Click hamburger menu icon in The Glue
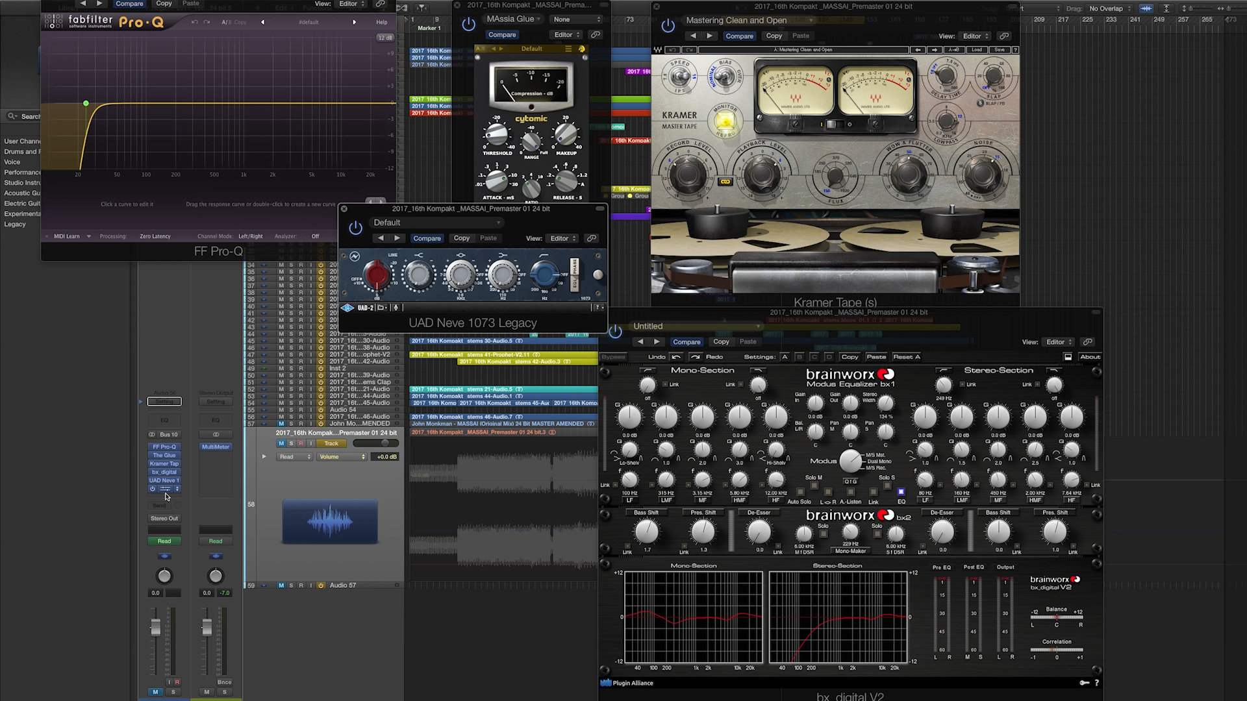 (x=568, y=49)
